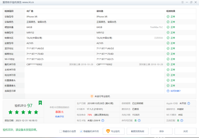
Task: Click the battery life 78% value
Action: point(90,115)
